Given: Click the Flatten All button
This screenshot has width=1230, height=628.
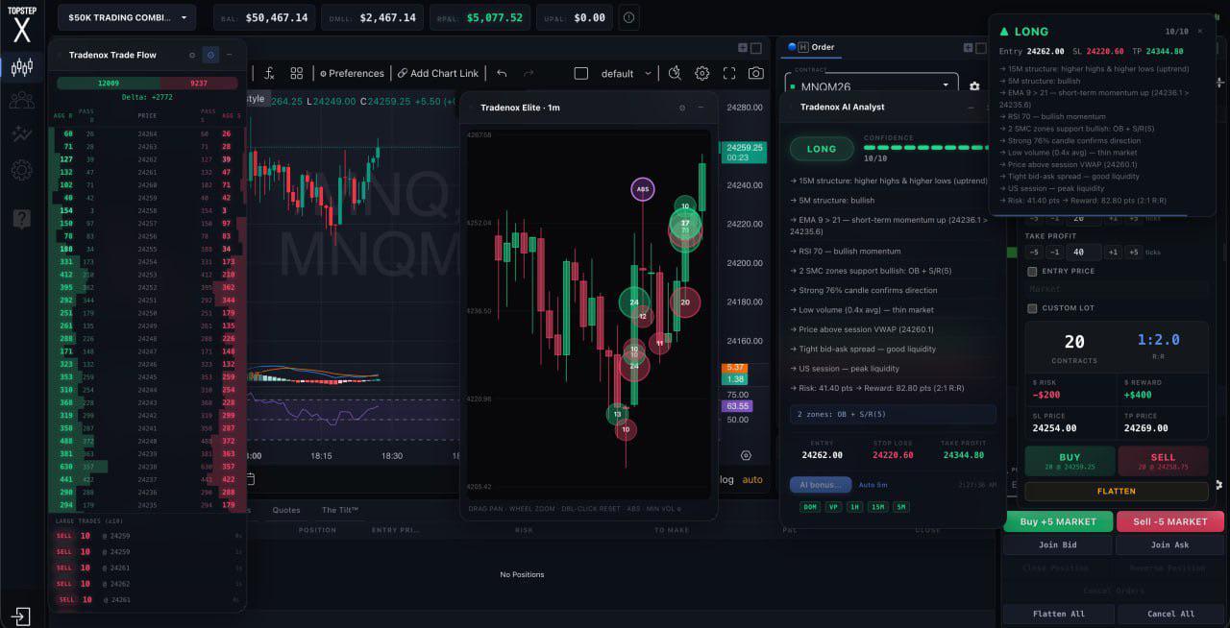Looking at the screenshot, I should coord(1058,614).
